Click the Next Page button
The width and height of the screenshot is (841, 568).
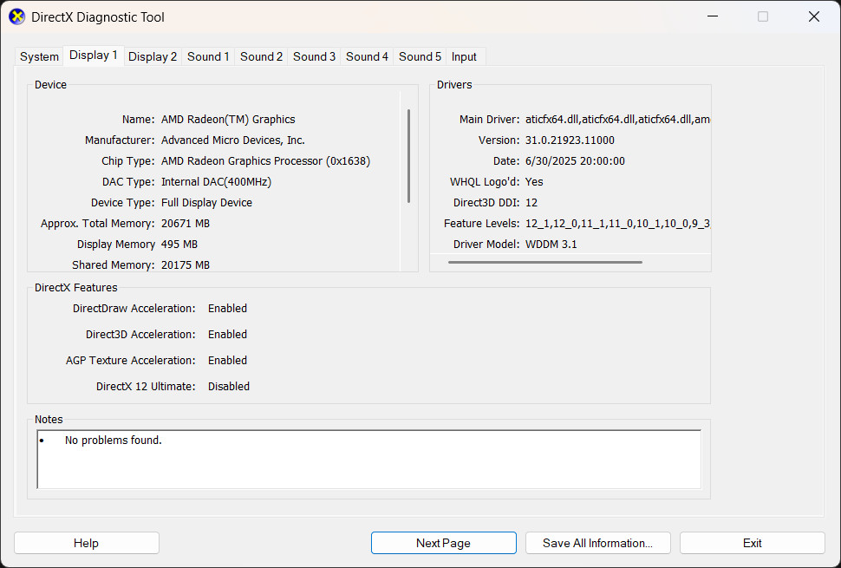pyautogui.click(x=444, y=543)
